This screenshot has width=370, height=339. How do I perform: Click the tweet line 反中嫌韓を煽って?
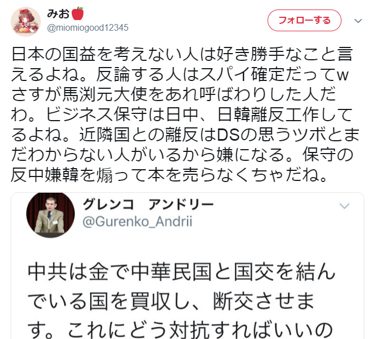[x=169, y=175]
